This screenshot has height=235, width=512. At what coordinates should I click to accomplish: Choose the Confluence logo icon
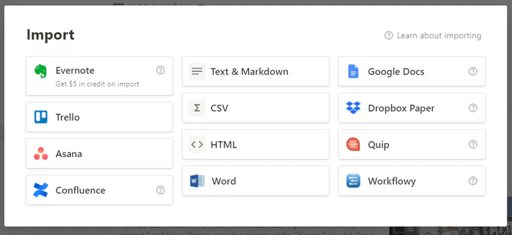point(41,190)
